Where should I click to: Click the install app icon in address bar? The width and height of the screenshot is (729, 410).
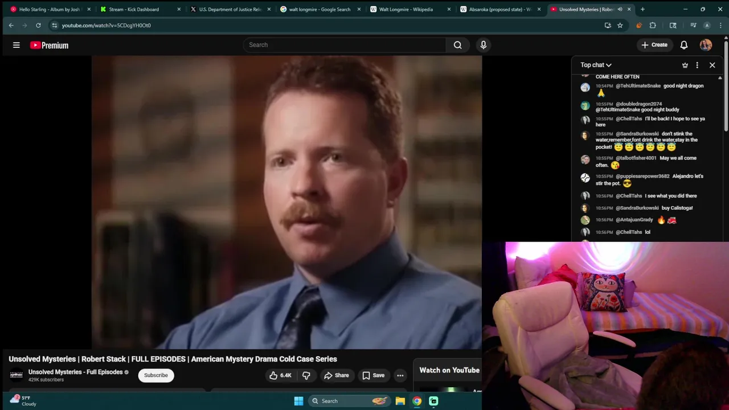pyautogui.click(x=608, y=25)
